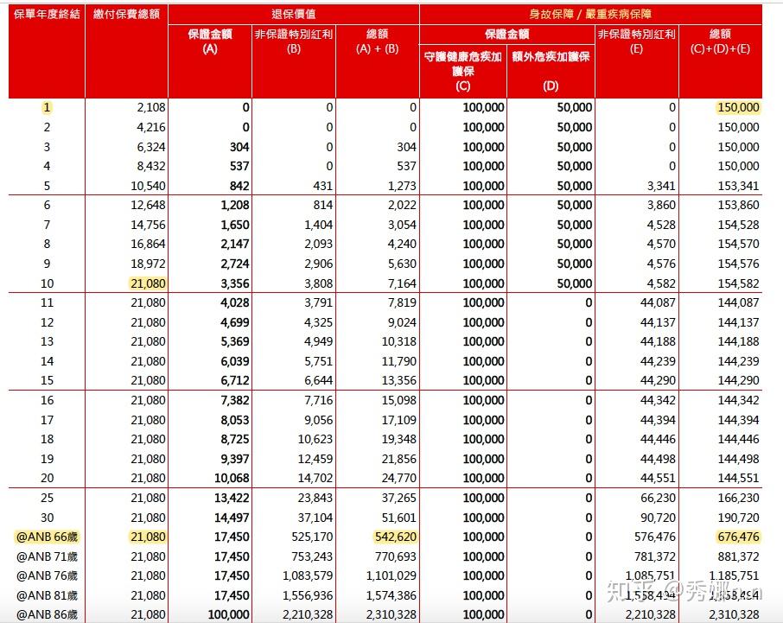Viewport: 783px width, 623px height.
Task: Click the guaranteed value 10,068
Action: tap(232, 478)
